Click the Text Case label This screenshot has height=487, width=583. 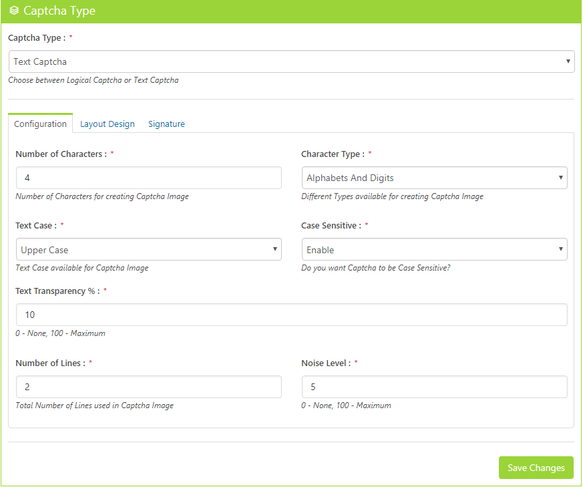(x=35, y=226)
